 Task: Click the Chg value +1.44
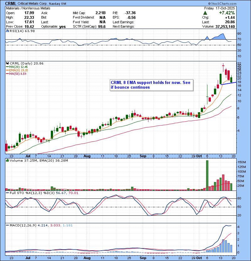click(x=230, y=18)
